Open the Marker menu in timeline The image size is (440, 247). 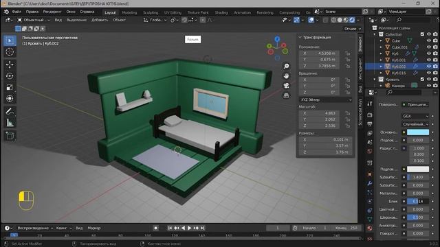coord(94,228)
